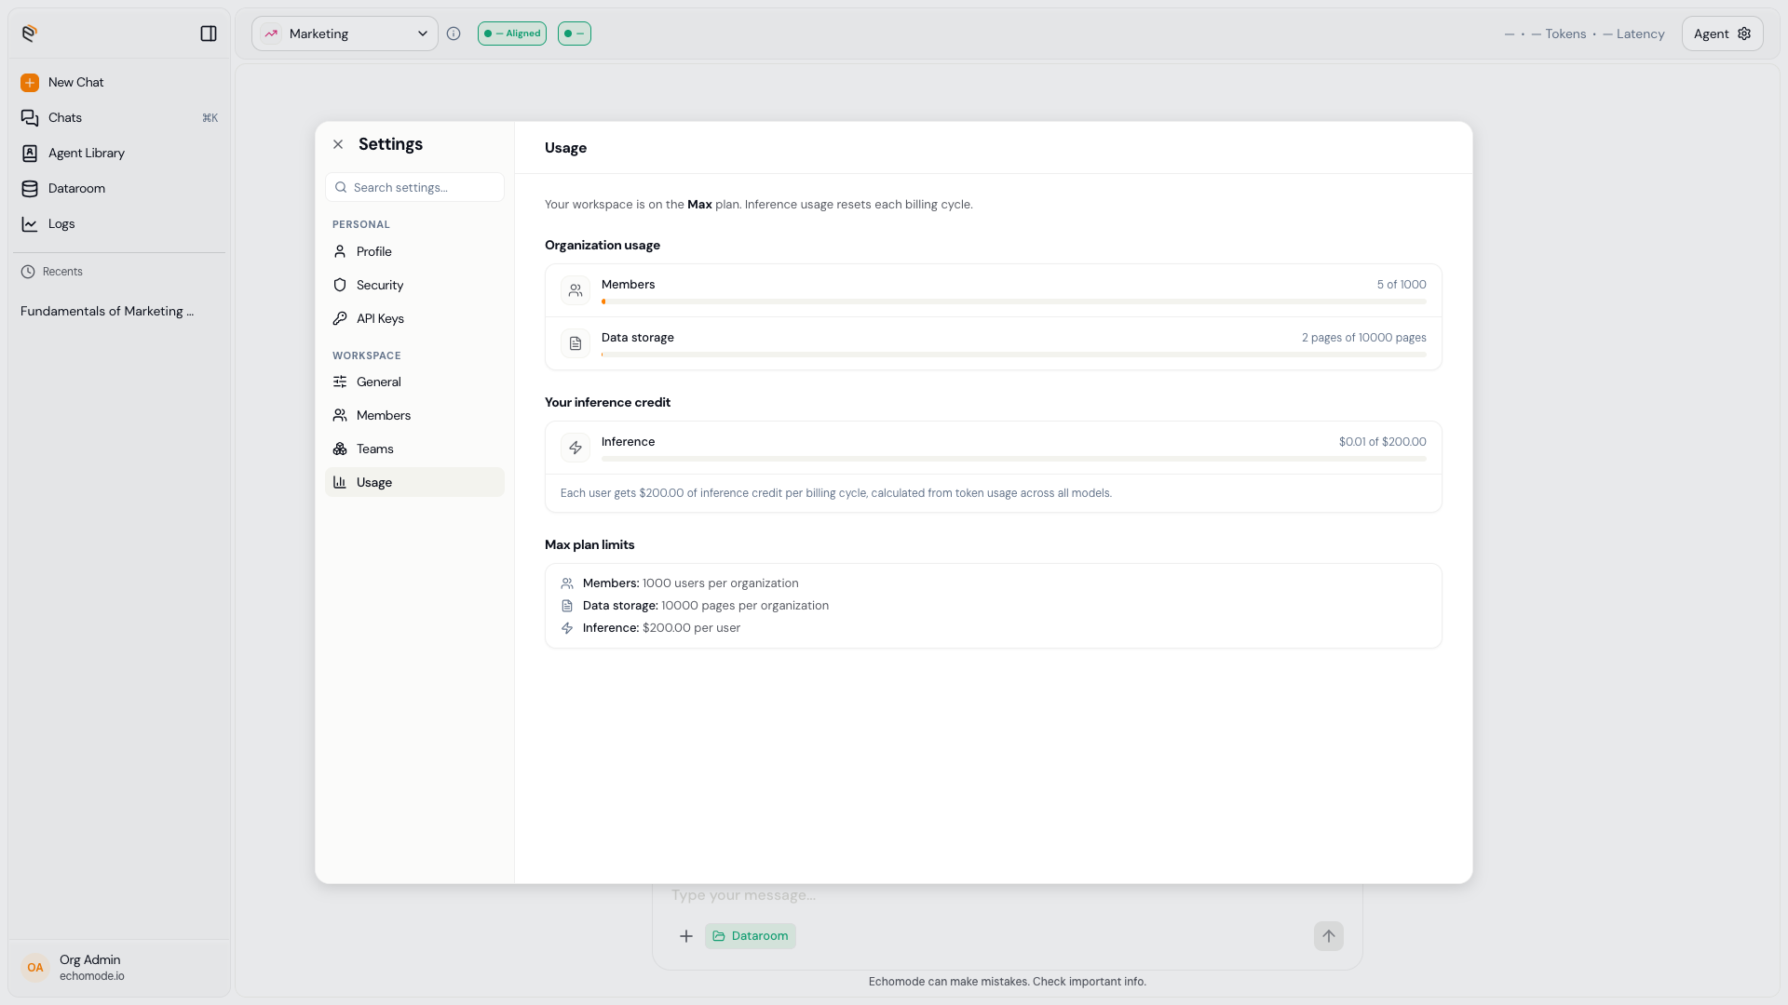Click the Data storage progress bar

[x=1014, y=355]
